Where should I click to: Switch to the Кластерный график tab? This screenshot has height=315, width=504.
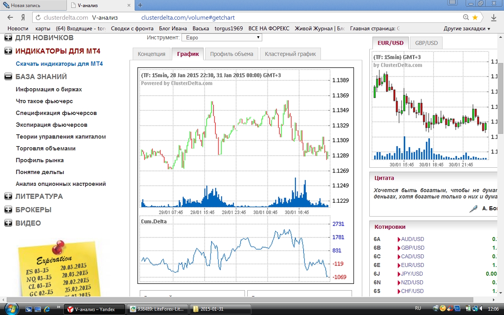(x=290, y=54)
